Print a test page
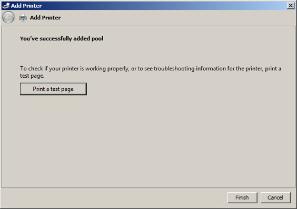 [53, 89]
